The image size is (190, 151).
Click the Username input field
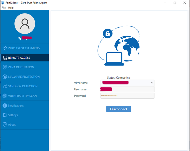(127, 89)
